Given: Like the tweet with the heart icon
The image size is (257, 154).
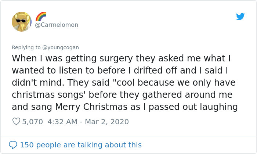Looking at the screenshot, I should [x=16, y=121].
